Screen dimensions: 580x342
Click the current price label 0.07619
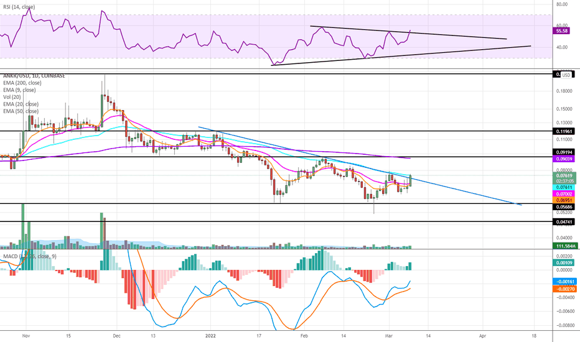coord(564,175)
